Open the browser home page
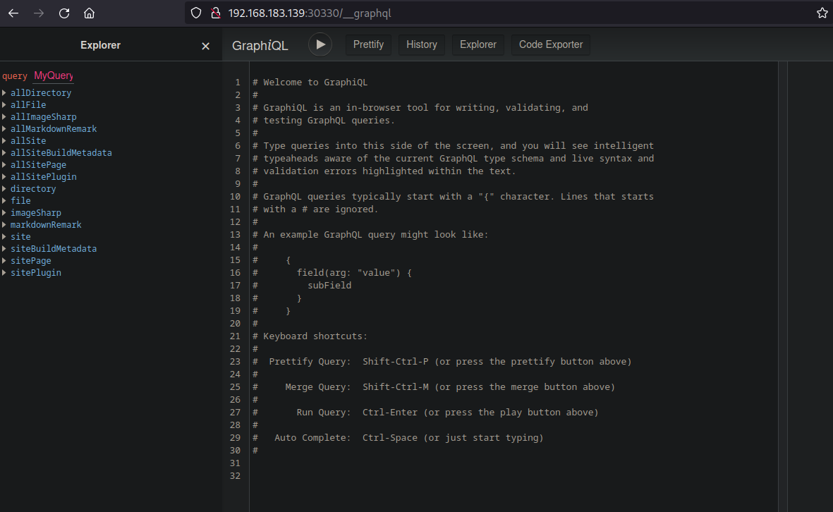Viewport: 833px width, 512px height. point(89,13)
